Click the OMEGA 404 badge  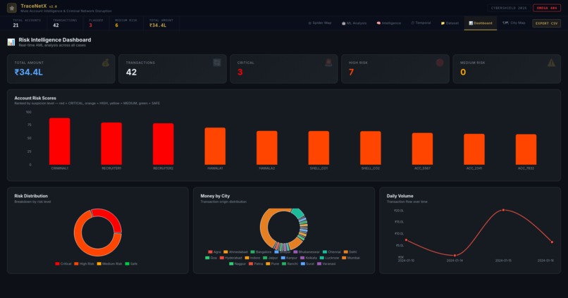point(547,8)
